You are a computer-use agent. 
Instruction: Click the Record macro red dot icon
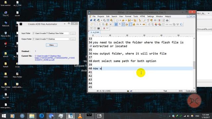coord(104,28)
